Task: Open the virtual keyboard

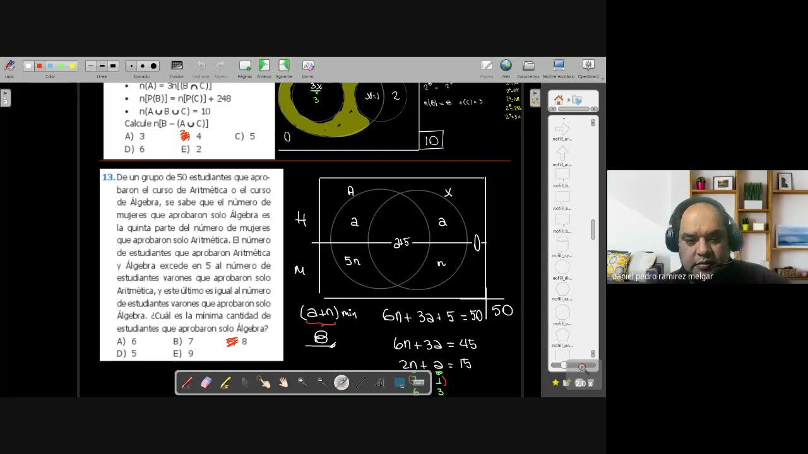Action: coord(418,383)
